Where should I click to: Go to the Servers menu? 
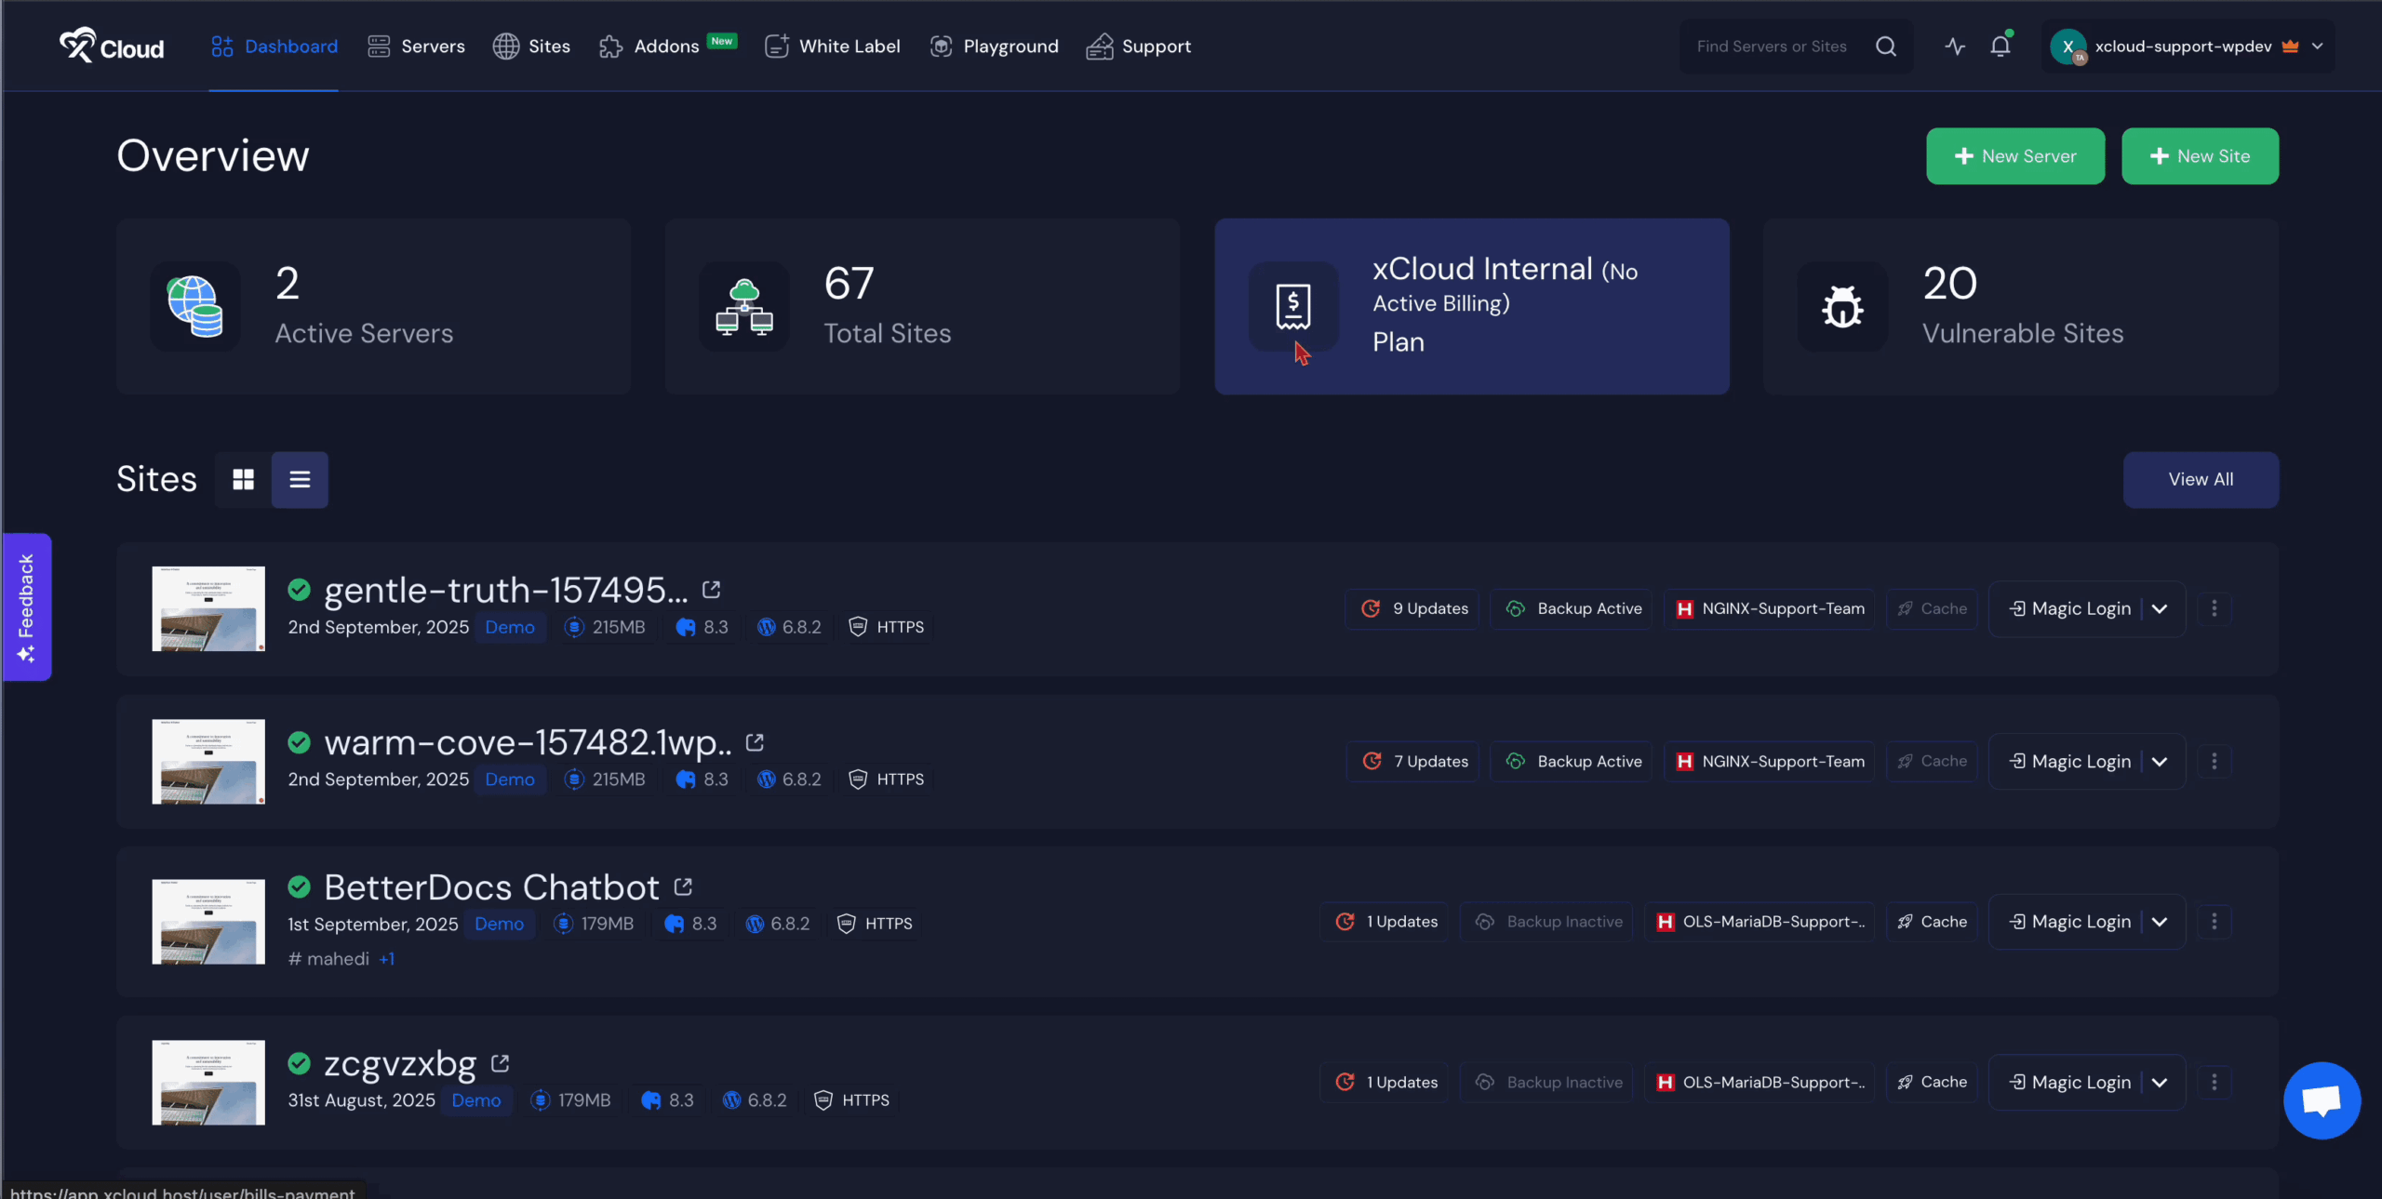coord(416,47)
